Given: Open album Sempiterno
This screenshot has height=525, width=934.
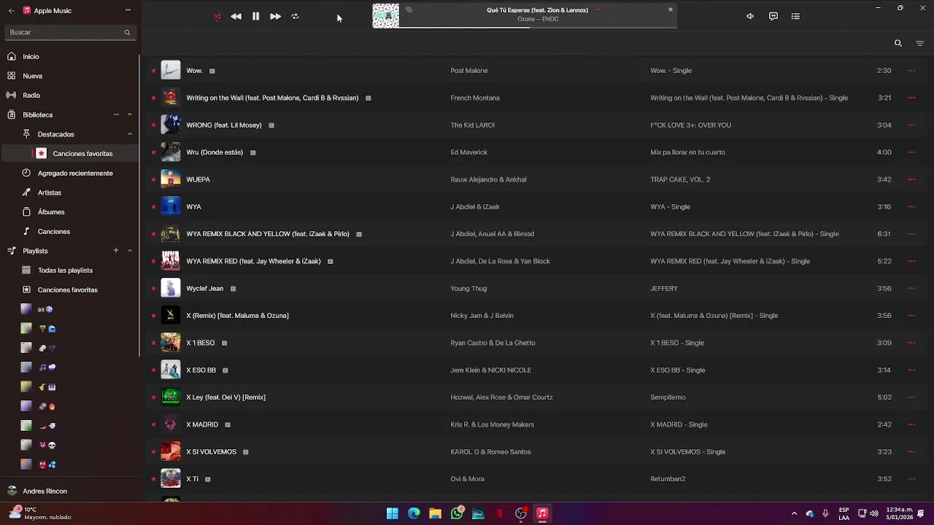Looking at the screenshot, I should [x=668, y=397].
